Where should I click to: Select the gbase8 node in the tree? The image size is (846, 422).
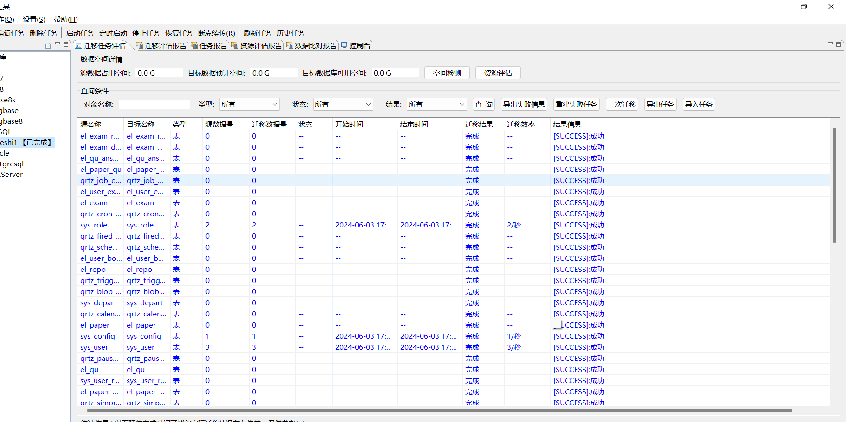point(12,121)
